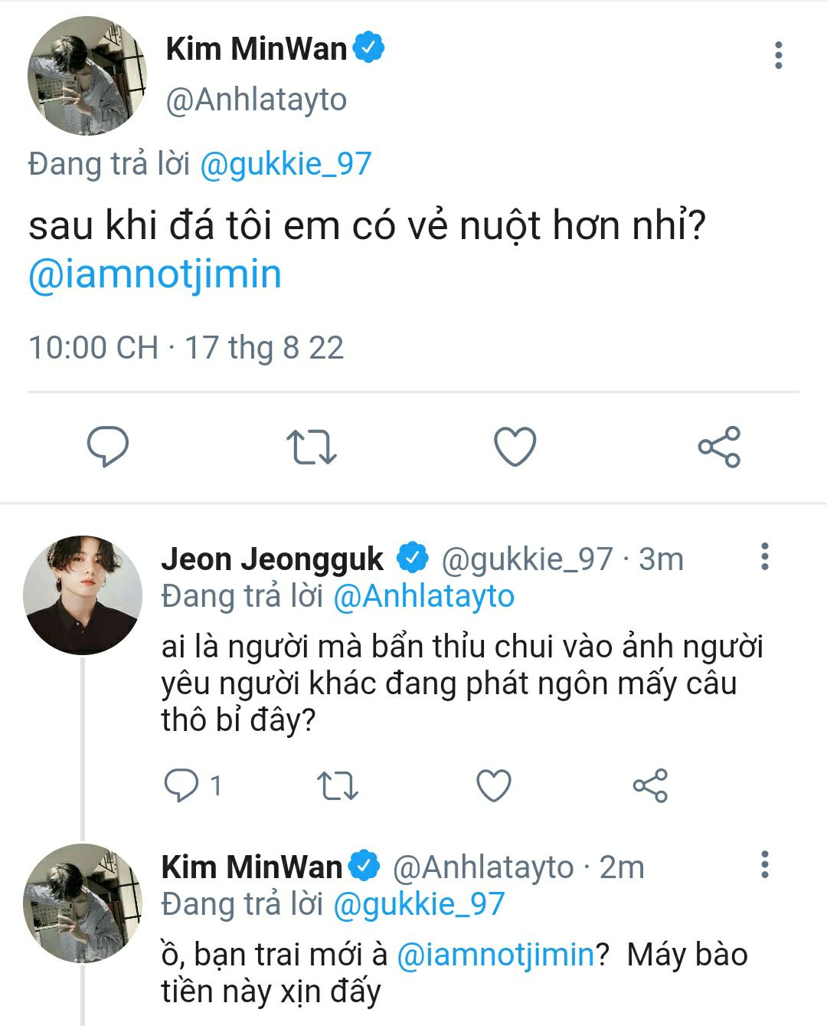
Task: Open the @iamnotjimin mention in the bottom reply
Action: (495, 955)
